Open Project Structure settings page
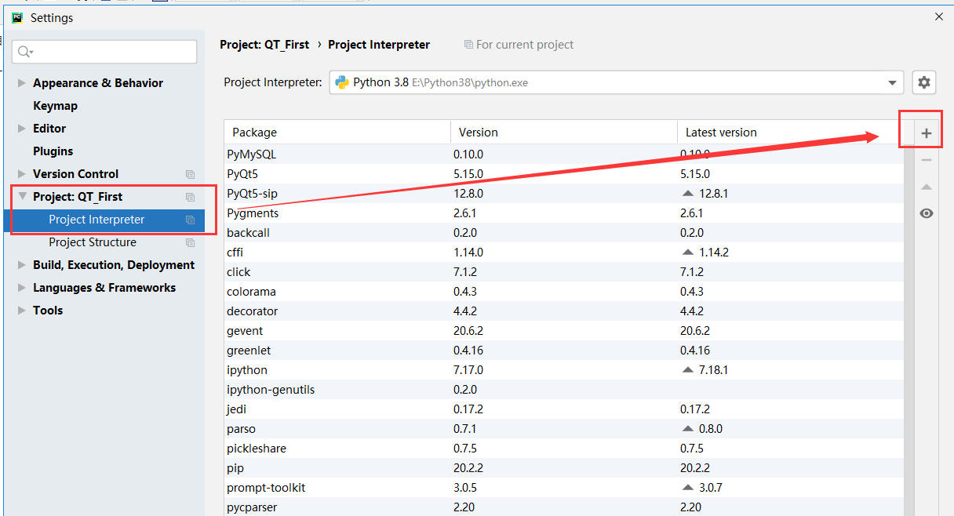The height and width of the screenshot is (516, 954). click(93, 242)
